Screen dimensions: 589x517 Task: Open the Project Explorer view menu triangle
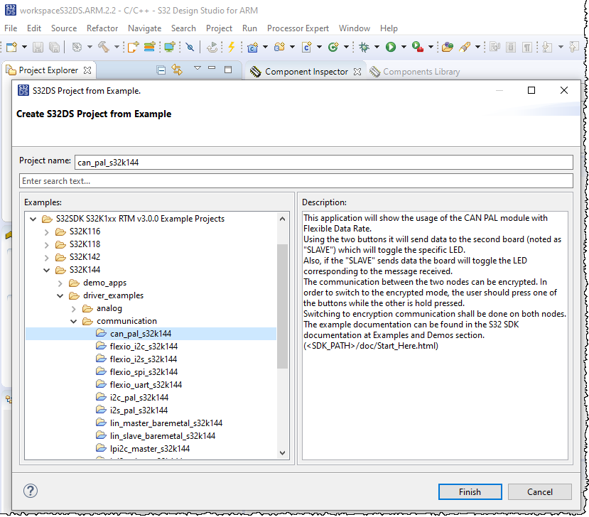pos(198,68)
